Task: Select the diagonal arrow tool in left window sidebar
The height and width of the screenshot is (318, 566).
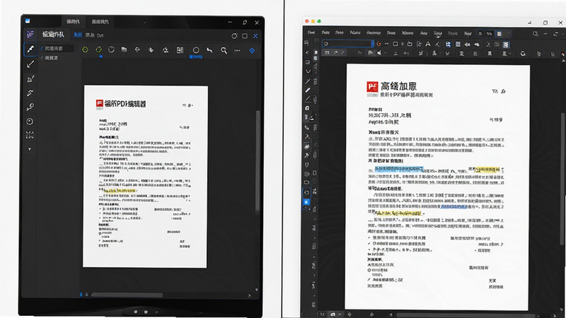Action: (x=30, y=64)
